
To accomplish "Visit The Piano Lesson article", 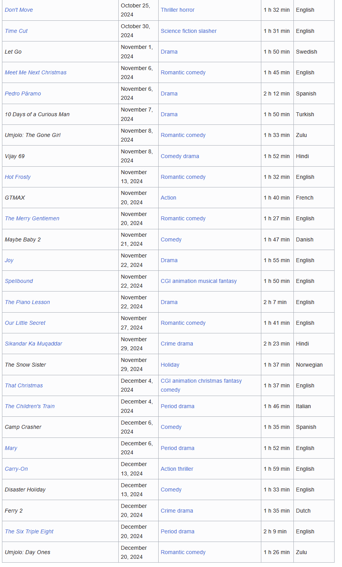I will (x=27, y=302).
